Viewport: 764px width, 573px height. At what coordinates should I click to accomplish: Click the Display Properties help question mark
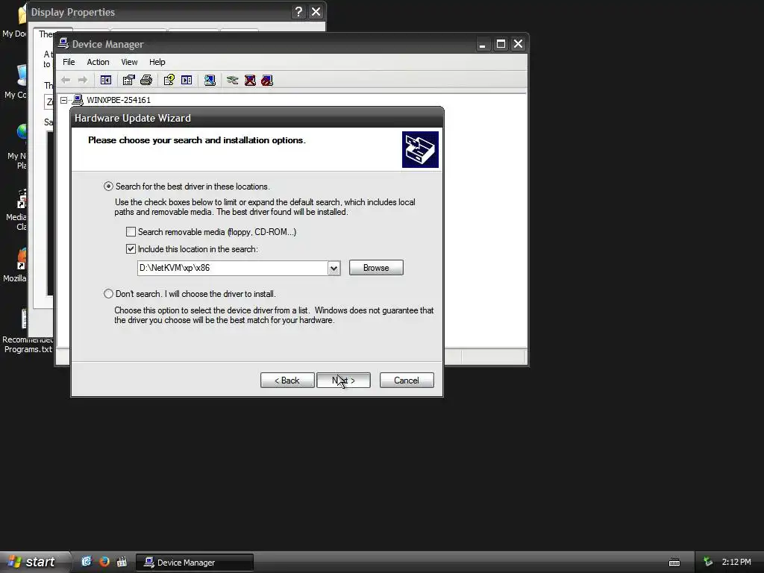coord(298,12)
